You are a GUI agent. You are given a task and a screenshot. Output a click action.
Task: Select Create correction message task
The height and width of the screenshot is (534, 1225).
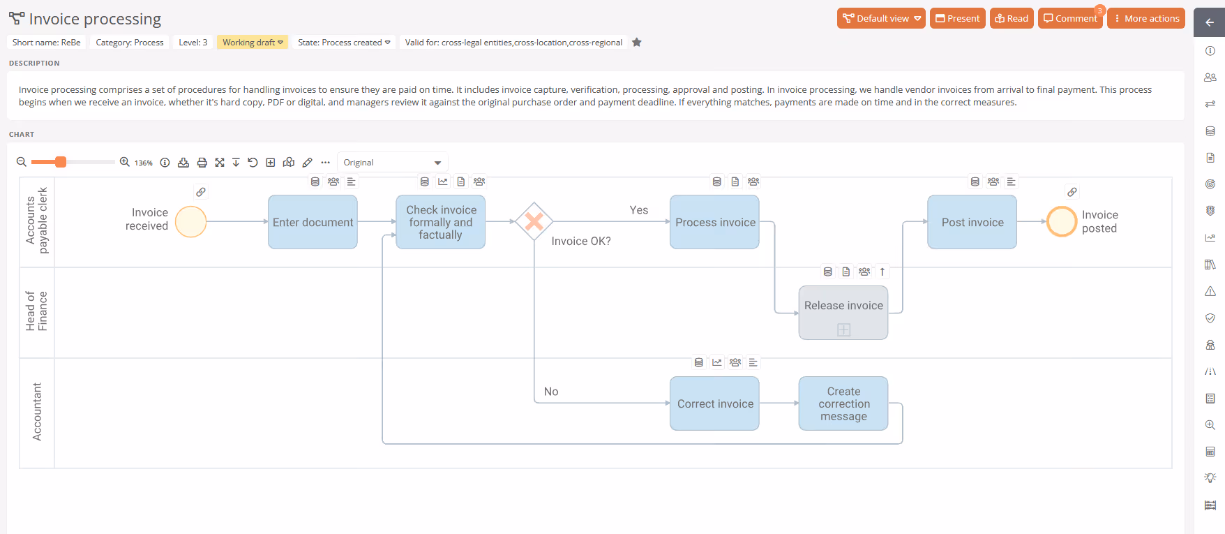click(x=843, y=403)
